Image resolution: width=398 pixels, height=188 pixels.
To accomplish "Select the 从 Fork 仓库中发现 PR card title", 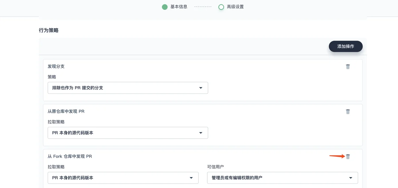I will click(x=70, y=156).
